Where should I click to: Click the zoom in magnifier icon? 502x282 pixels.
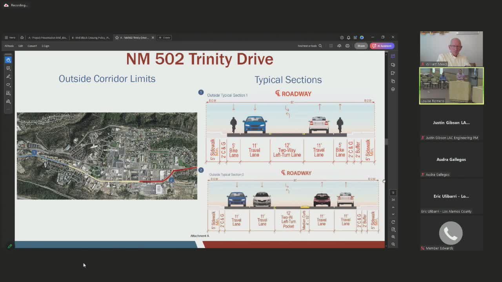(x=393, y=237)
